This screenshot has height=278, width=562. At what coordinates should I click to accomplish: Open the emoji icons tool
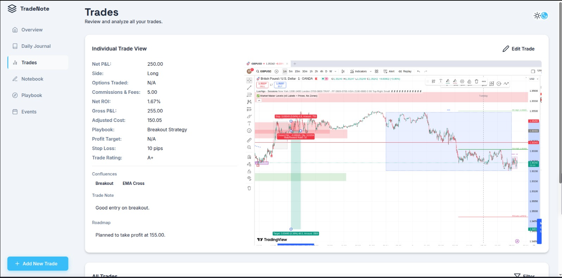(249, 131)
